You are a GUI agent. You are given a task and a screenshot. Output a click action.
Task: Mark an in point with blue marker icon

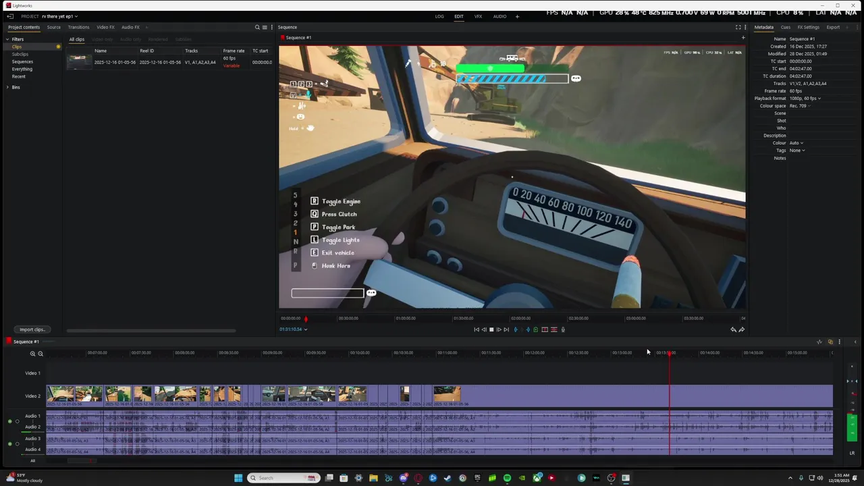coord(516,329)
